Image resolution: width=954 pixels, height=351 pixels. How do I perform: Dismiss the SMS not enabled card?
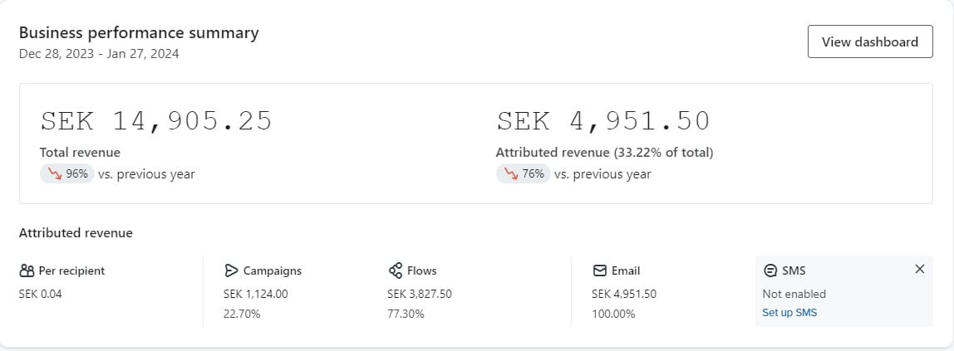point(919,269)
